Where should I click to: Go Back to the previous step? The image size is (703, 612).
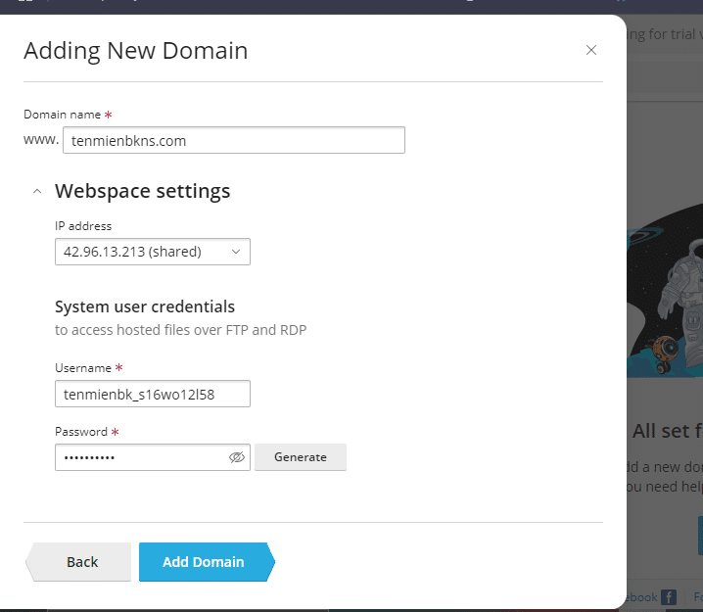point(80,562)
